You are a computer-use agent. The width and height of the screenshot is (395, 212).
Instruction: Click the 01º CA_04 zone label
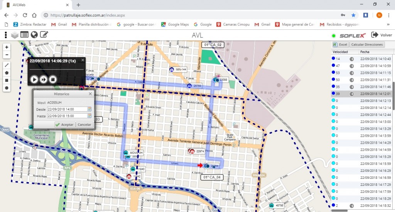click(x=212, y=177)
